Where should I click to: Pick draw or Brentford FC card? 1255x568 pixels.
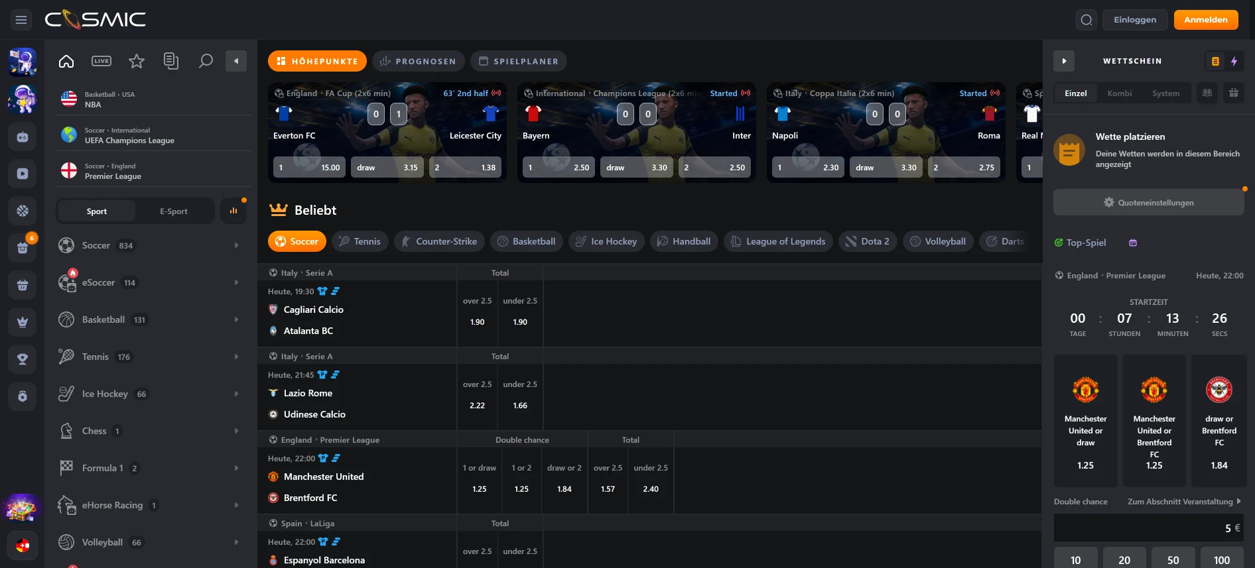1219,421
